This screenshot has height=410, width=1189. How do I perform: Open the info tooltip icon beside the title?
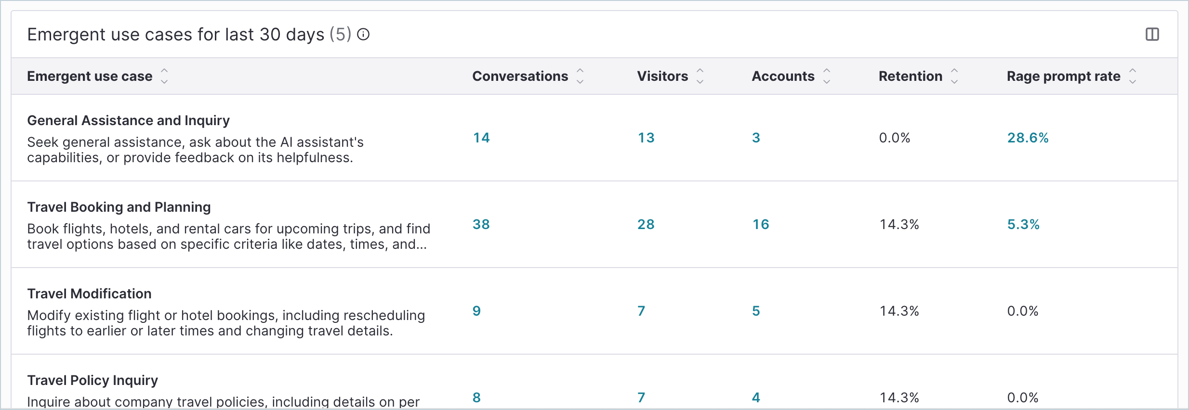(x=363, y=35)
